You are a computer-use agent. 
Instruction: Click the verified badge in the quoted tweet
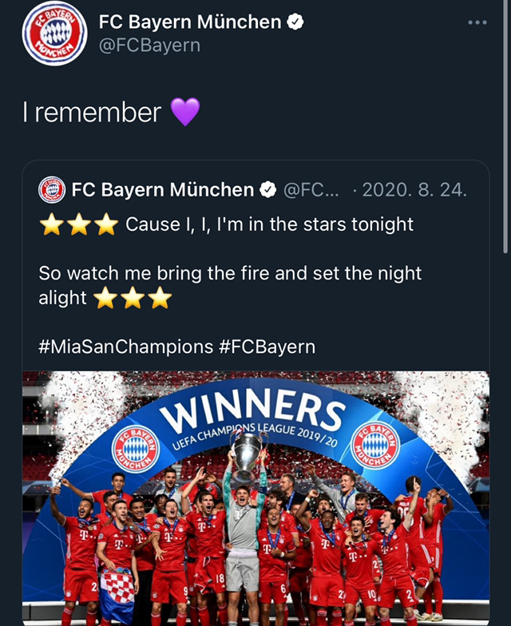point(268,190)
